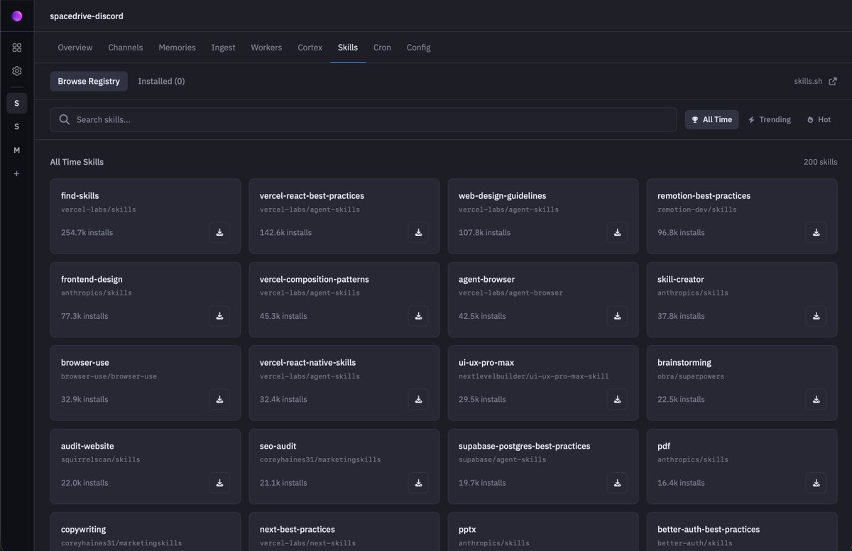Screen dimensions: 852x551
Task: Click the next-best-practices card title
Action: 297,530
